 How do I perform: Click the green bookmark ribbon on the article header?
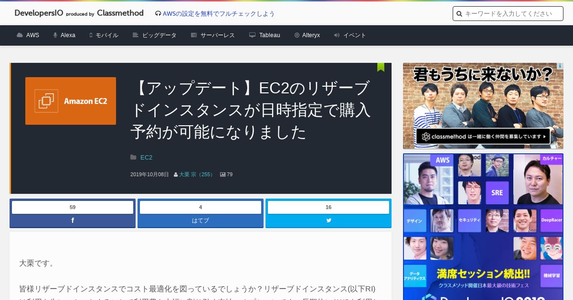coord(381,67)
